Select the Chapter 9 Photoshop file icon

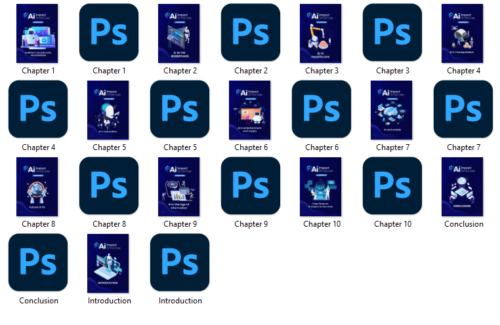[251, 186]
